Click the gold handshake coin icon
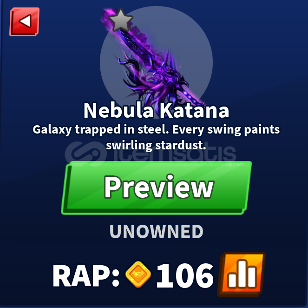The height and width of the screenshot is (308, 308). [x=138, y=275]
